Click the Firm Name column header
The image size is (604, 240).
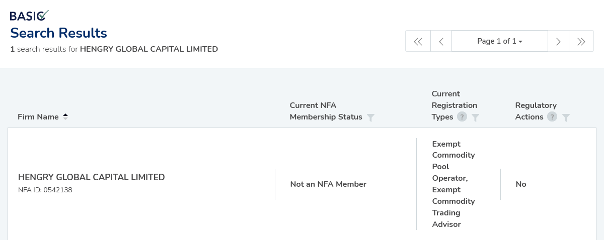[38, 117]
